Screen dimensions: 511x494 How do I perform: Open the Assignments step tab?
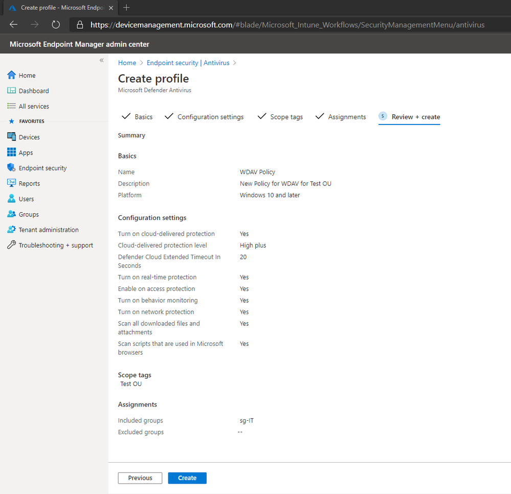pyautogui.click(x=341, y=116)
